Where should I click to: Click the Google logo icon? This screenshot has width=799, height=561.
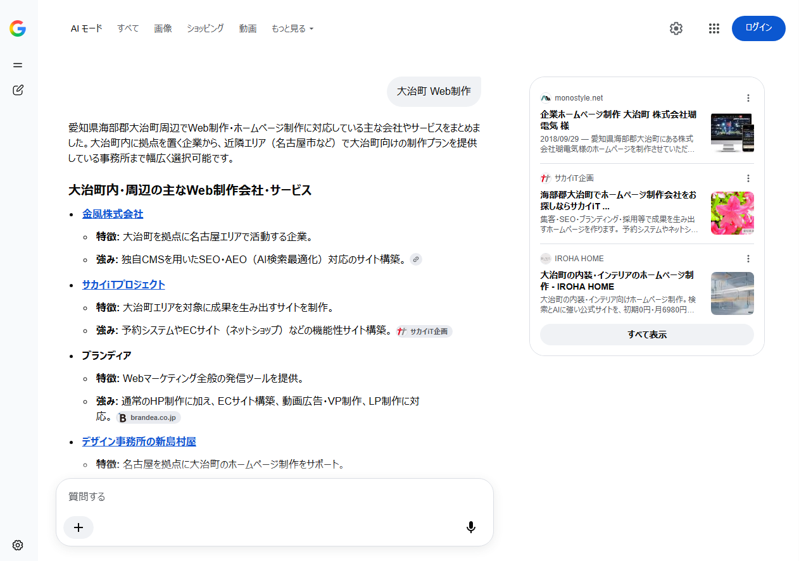tap(18, 28)
